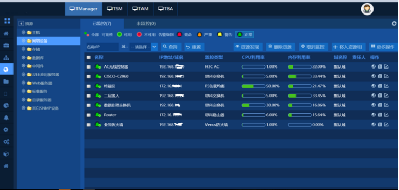Toggle the select-all checkbox in table header

[88, 58]
